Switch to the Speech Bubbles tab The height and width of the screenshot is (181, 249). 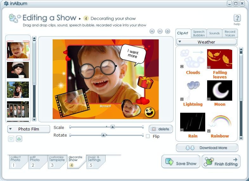[x=199, y=33]
